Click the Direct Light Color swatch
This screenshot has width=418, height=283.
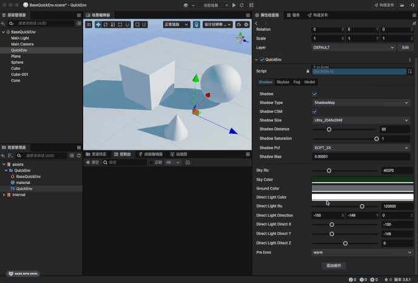click(363, 197)
